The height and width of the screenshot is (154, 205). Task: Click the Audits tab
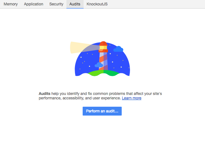(75, 4)
